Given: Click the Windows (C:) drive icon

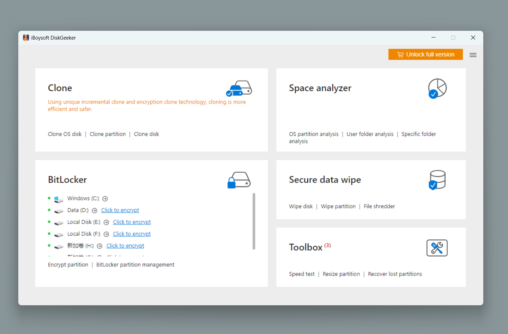Looking at the screenshot, I should (59, 199).
